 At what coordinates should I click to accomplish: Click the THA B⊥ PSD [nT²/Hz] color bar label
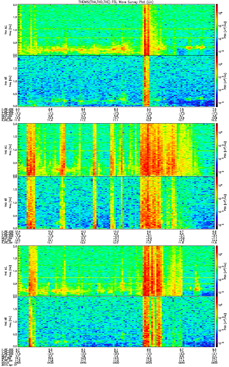225,29
